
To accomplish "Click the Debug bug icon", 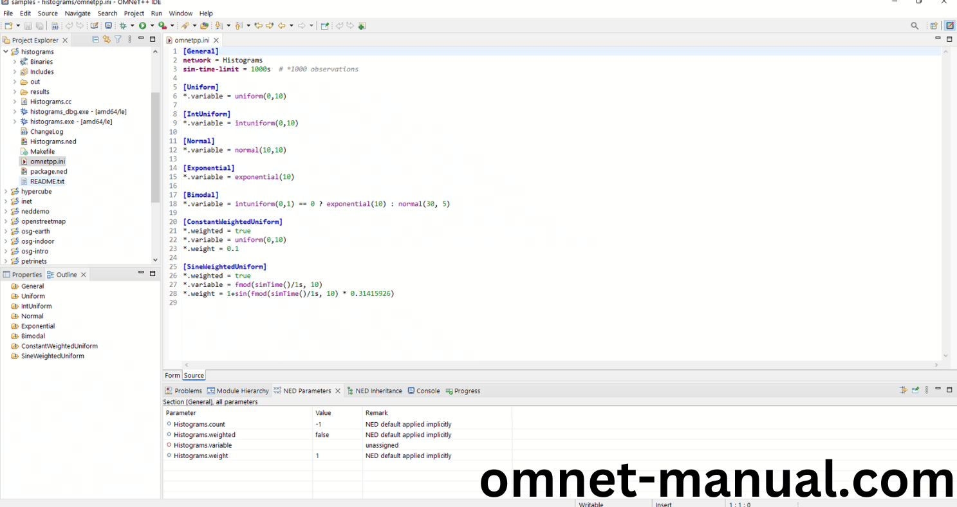I will [122, 26].
